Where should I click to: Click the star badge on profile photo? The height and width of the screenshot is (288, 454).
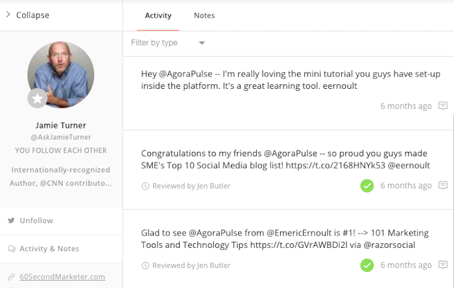click(x=38, y=99)
